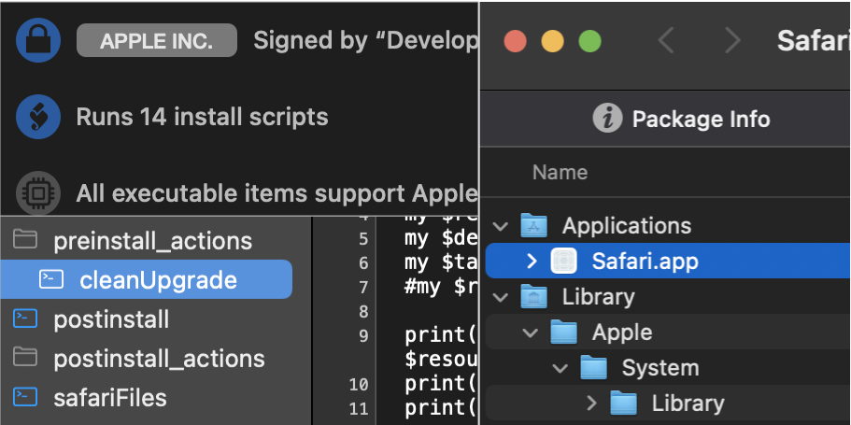
Task: Click the yellow minimize window button
Action: [x=552, y=41]
